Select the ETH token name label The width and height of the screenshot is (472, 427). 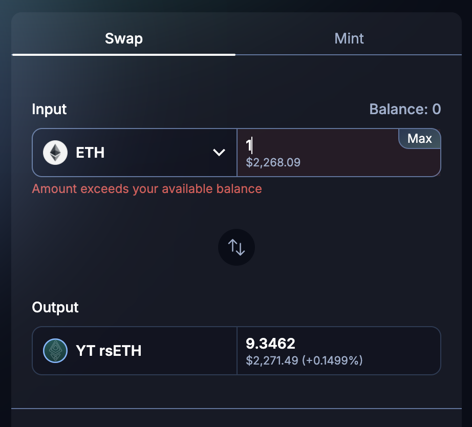coord(90,153)
